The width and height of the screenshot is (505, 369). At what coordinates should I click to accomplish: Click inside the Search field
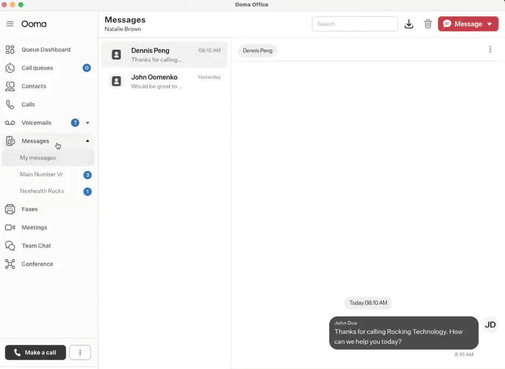point(354,24)
